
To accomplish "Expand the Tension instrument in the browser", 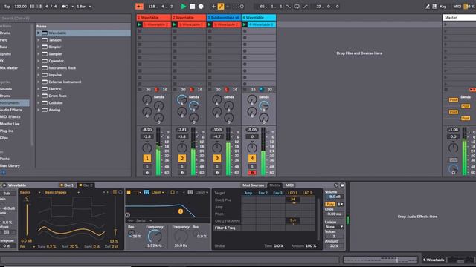I will click(39, 39).
